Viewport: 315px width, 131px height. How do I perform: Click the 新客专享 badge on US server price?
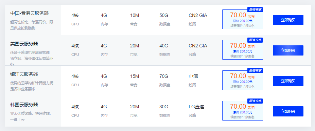coord(255,40)
